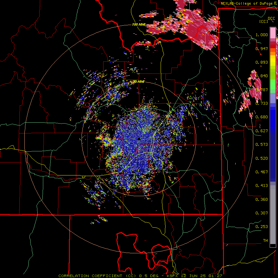Click the 0.467 scale value
Screen dimensions: 278x278
click(x=262, y=172)
